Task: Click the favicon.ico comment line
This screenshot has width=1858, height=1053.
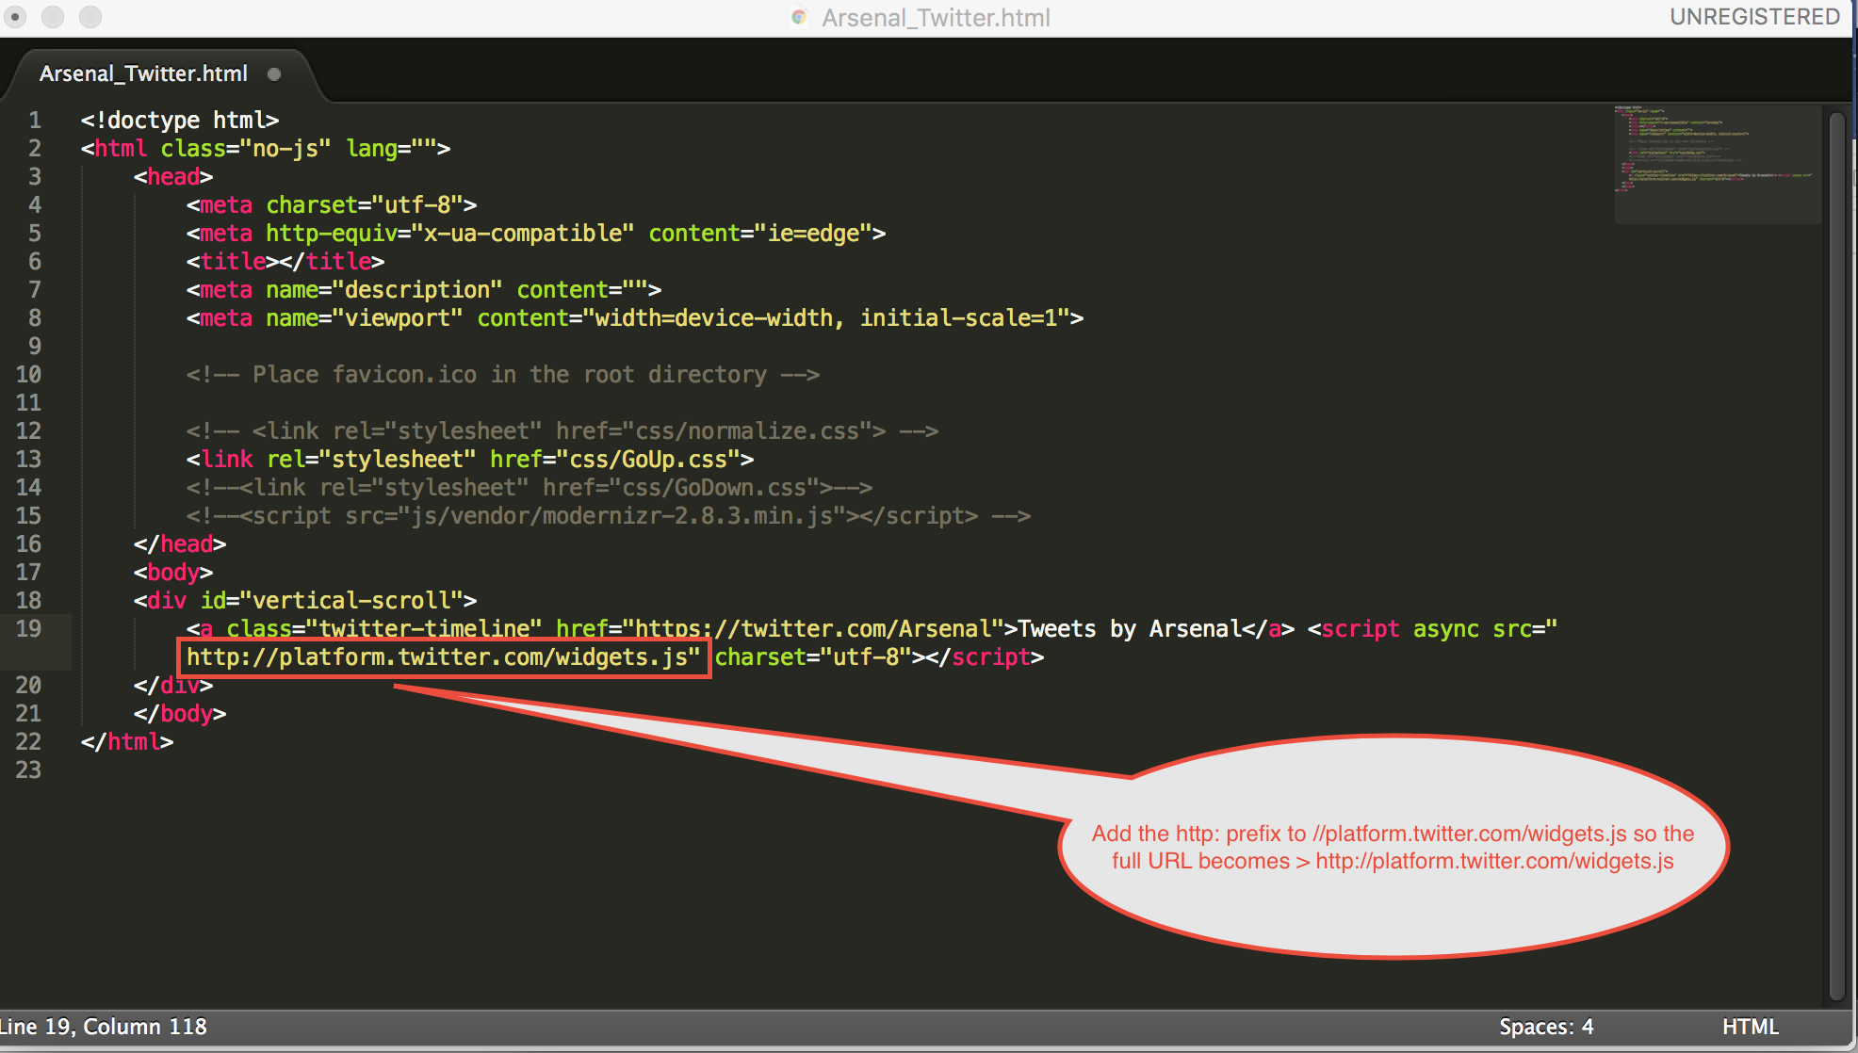Action: pos(501,374)
